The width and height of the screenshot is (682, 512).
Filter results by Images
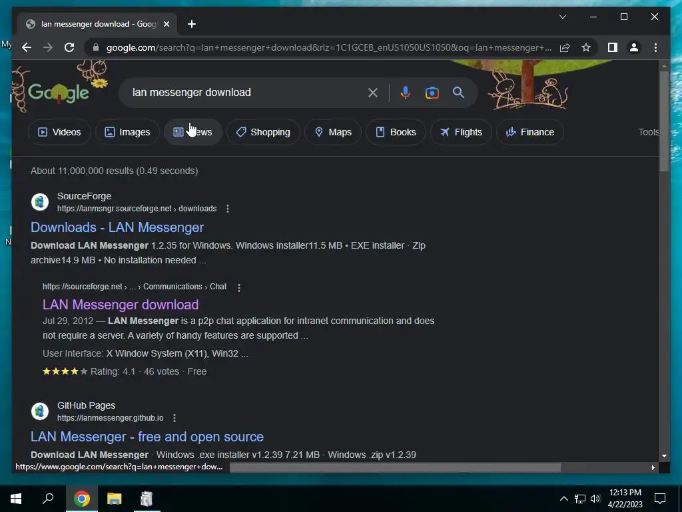point(127,132)
